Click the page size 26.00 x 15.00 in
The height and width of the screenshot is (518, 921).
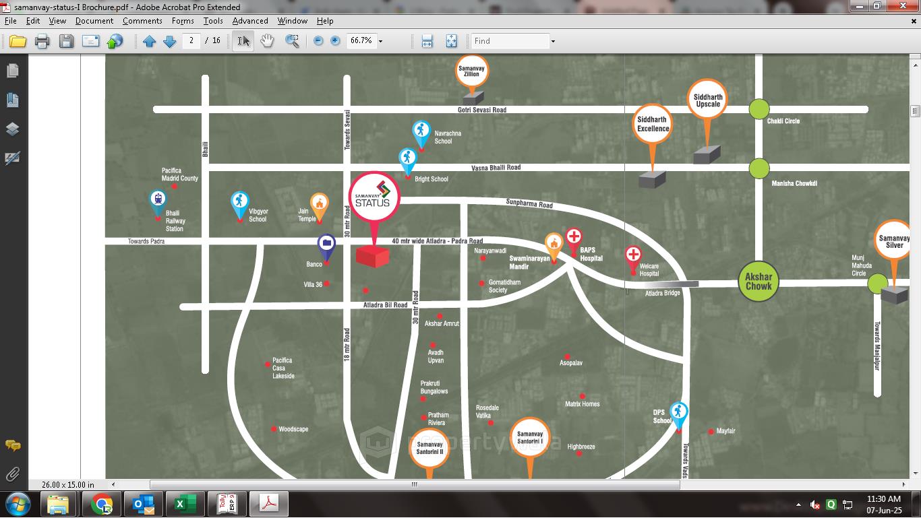click(68, 484)
